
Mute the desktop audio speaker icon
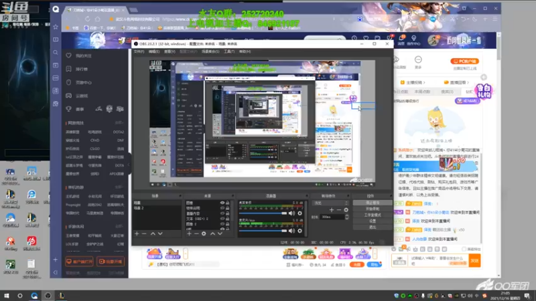pos(291,213)
